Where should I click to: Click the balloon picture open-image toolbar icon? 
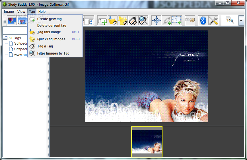click(12, 21)
